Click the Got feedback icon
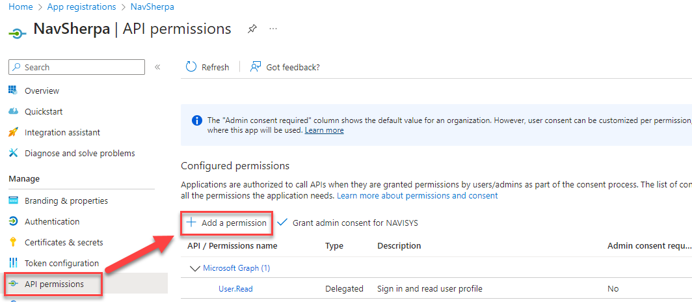Screen dimensions: 692x302 [x=256, y=66]
